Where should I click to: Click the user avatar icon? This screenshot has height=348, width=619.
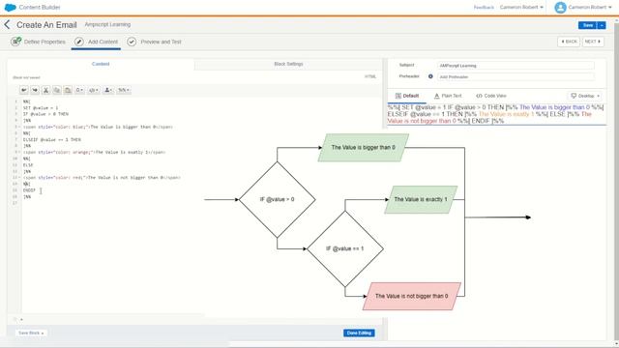pyautogui.click(x=560, y=7)
